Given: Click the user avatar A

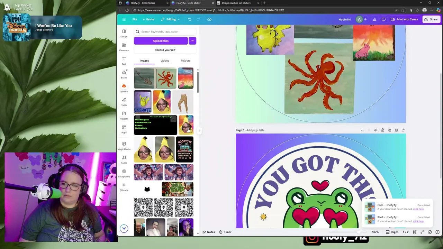Looking at the screenshot, I should coord(359,19).
